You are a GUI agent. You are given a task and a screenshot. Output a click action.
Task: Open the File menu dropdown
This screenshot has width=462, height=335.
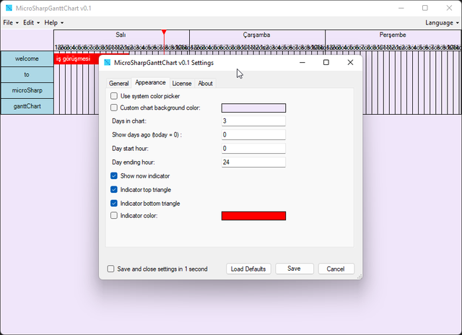(x=11, y=22)
